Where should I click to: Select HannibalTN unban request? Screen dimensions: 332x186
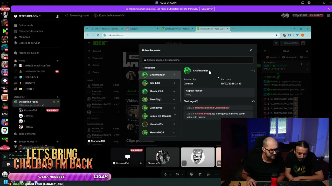coord(160,124)
